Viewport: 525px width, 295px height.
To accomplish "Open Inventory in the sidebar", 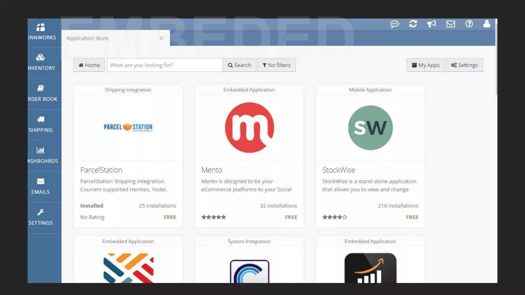I will pos(41,62).
